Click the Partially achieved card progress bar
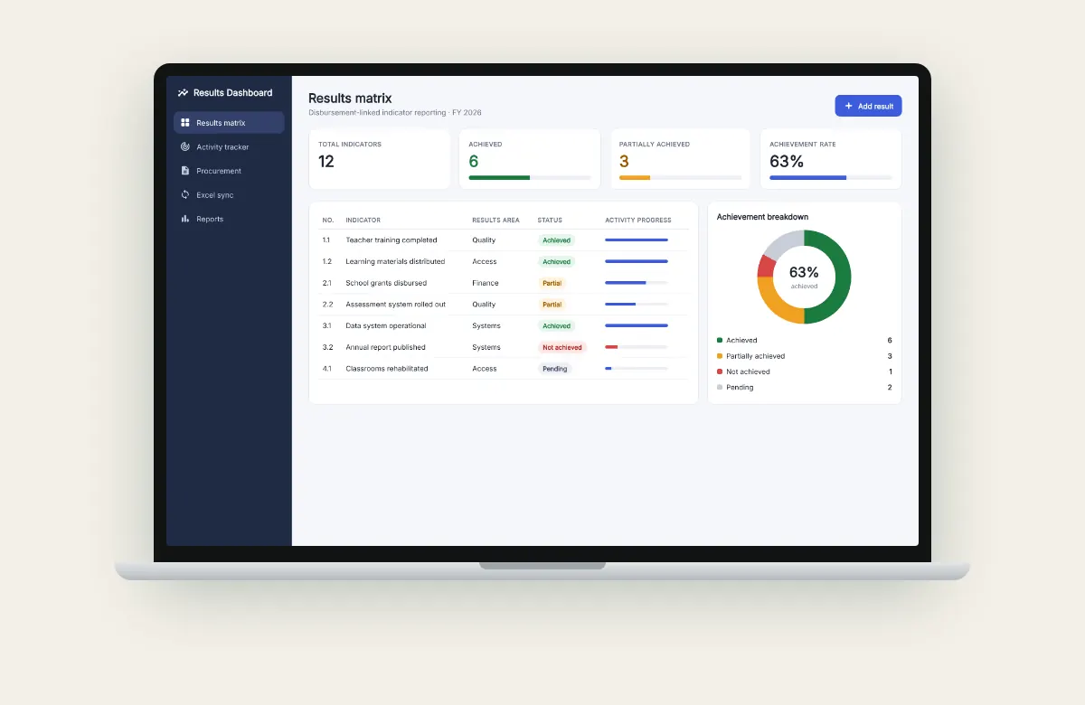 [680, 177]
